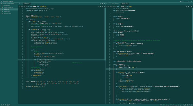This screenshot has width=193, height=106.
Task: Click the 'while q:' line in dijkstra.py
Action: [34, 50]
